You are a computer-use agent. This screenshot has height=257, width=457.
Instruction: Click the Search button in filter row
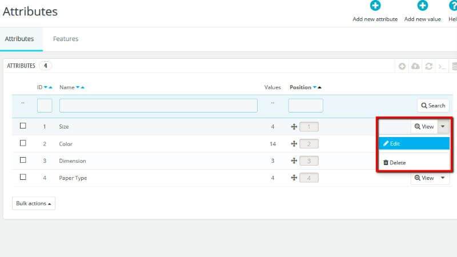pos(433,106)
